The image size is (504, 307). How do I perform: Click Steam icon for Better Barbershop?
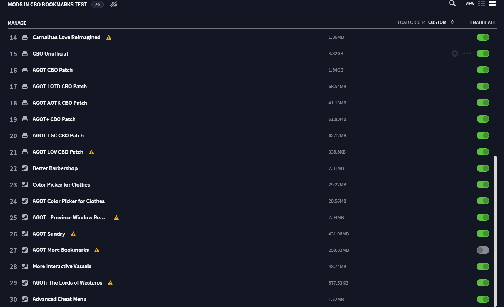tap(25, 168)
